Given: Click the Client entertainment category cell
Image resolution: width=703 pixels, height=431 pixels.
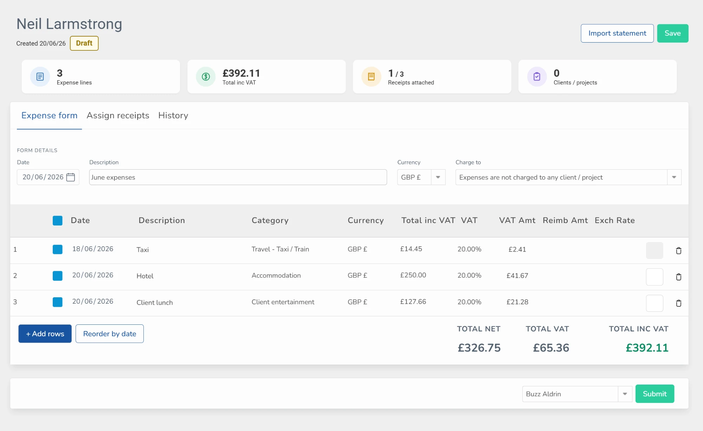Looking at the screenshot, I should (x=283, y=302).
